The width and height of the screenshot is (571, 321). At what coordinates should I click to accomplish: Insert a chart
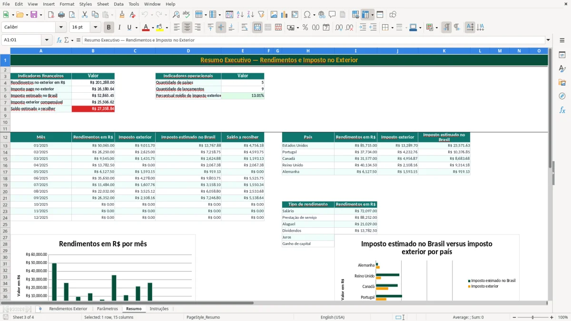point(284,15)
